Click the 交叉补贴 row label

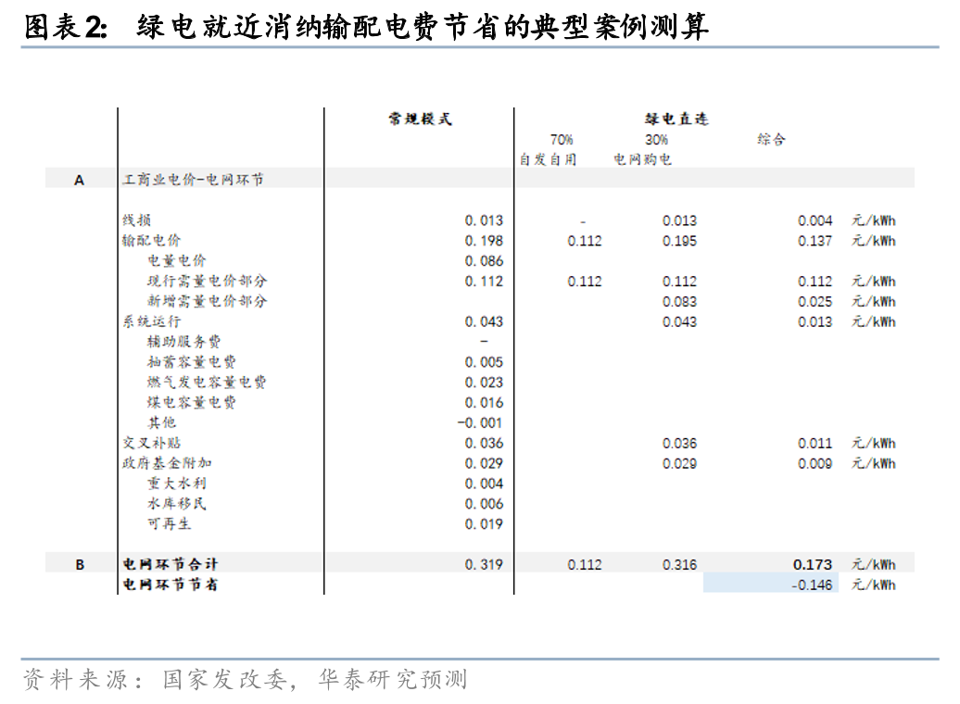[x=152, y=443]
